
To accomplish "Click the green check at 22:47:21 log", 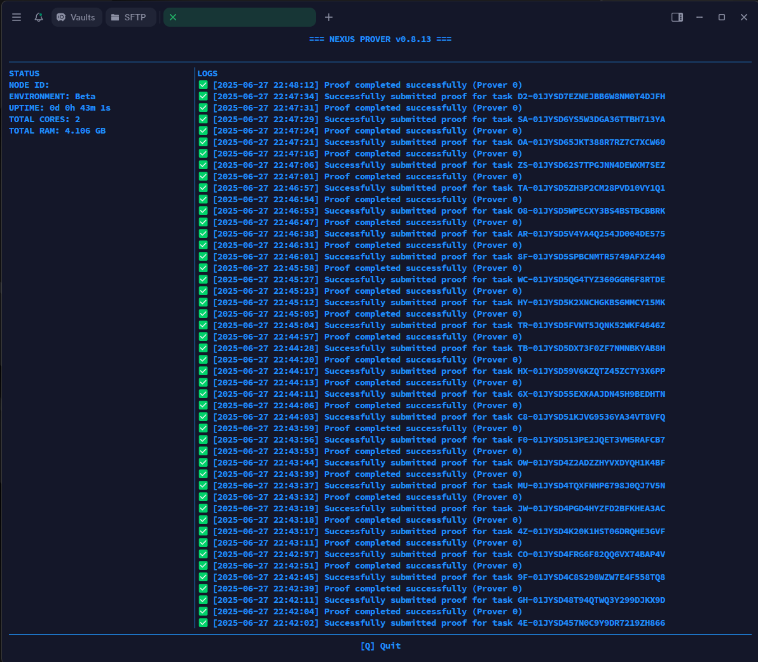I will 203,142.
